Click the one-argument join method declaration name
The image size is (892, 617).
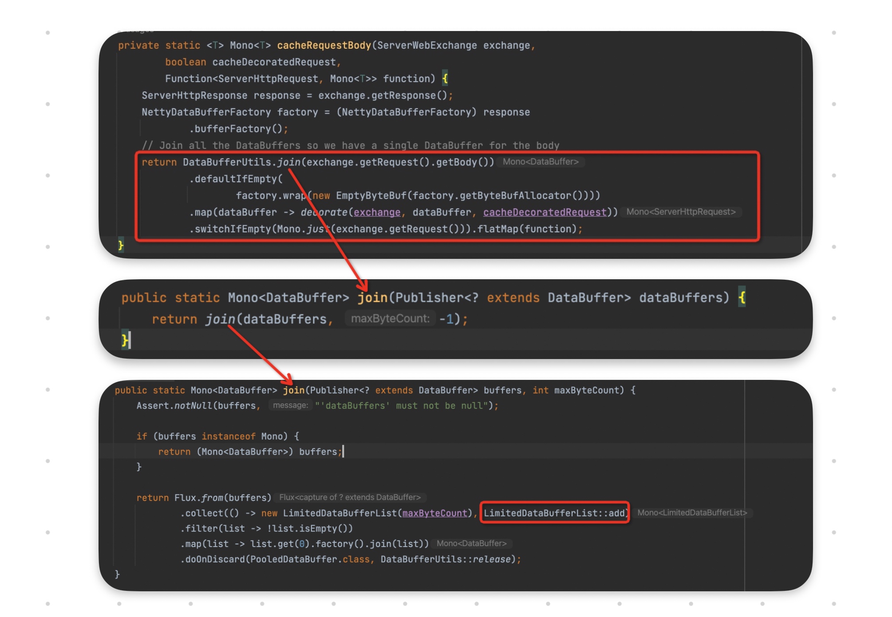372,298
